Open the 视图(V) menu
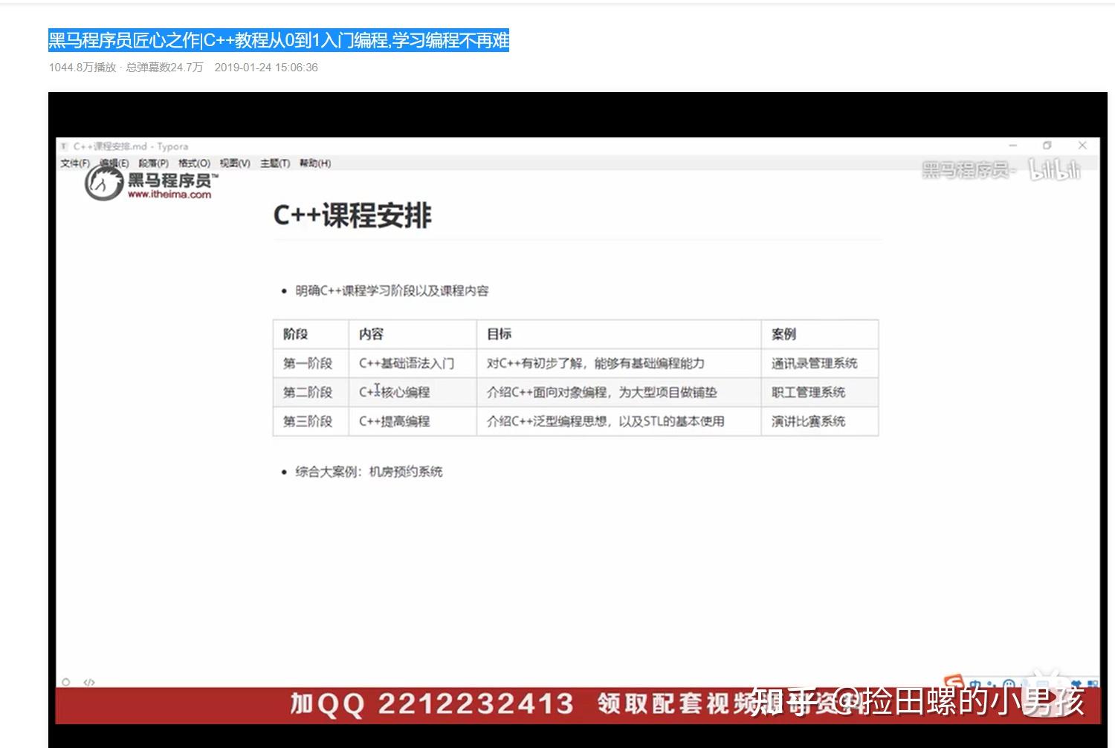This screenshot has width=1115, height=748. click(234, 163)
